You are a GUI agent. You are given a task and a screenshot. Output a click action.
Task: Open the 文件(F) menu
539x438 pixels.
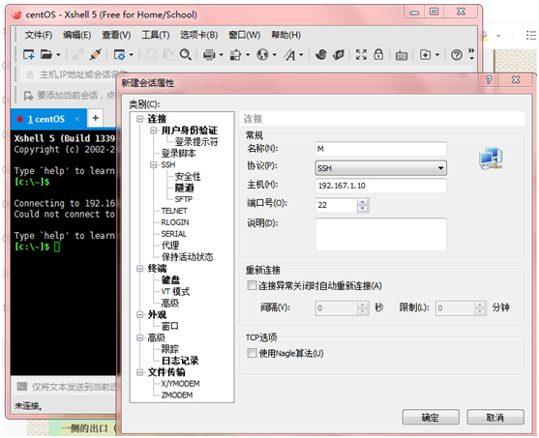(x=38, y=35)
